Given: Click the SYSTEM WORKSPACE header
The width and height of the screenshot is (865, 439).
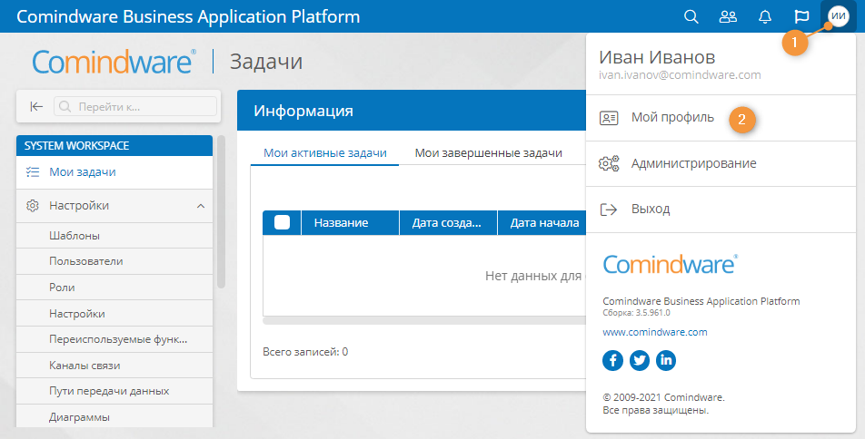Looking at the screenshot, I should pyautogui.click(x=114, y=146).
